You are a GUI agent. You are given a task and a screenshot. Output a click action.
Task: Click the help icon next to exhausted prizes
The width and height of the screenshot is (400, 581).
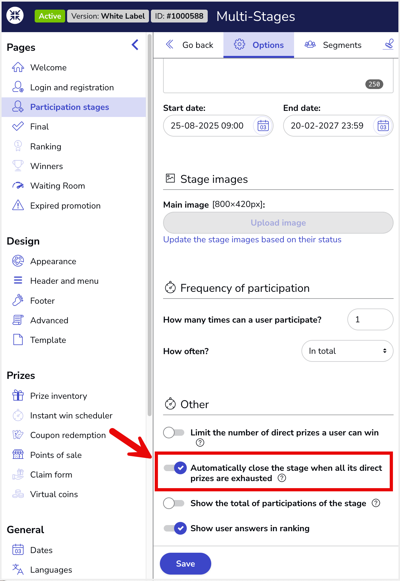[282, 478]
